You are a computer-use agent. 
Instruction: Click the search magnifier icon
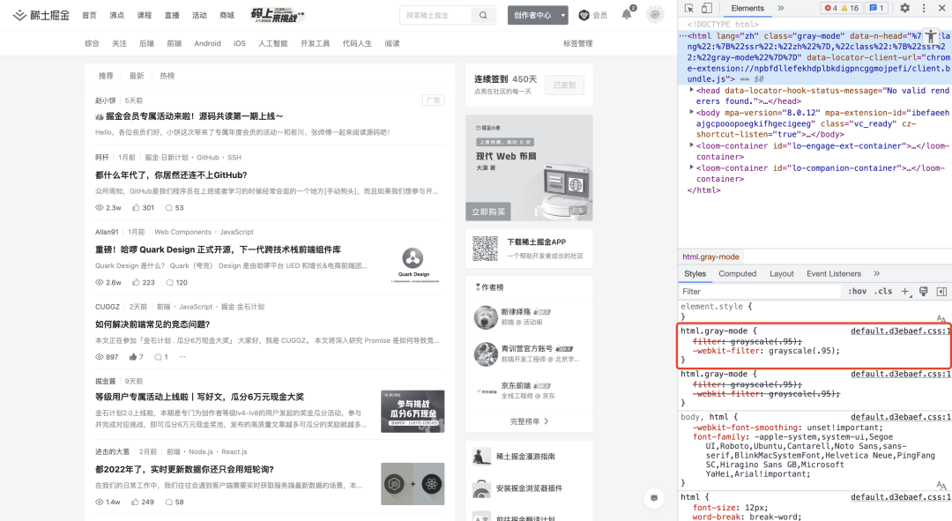(x=483, y=15)
